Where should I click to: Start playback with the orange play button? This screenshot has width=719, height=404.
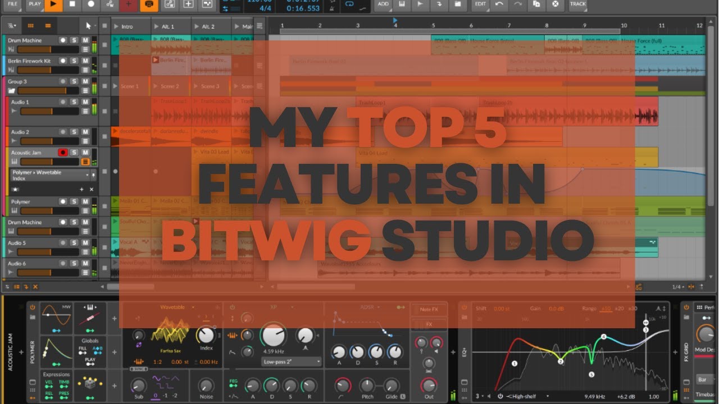53,4
